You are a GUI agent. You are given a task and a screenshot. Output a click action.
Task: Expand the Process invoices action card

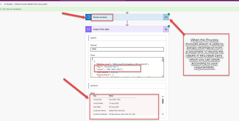click(127, 17)
